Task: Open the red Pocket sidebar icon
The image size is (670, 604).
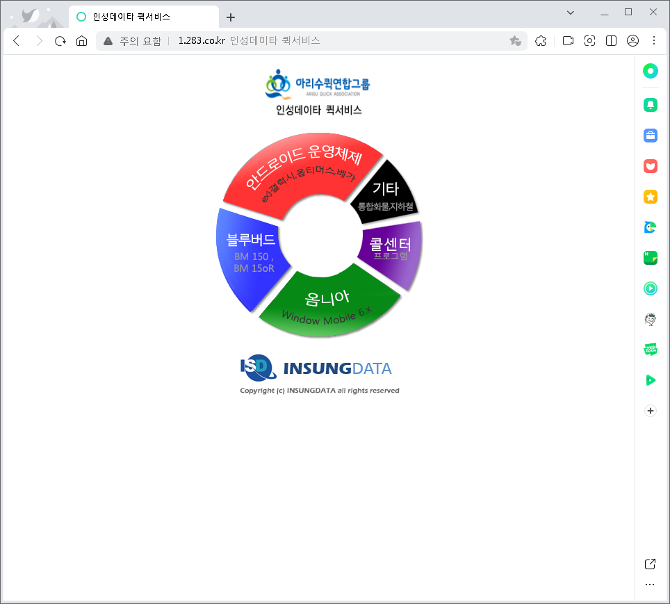Action: click(651, 166)
